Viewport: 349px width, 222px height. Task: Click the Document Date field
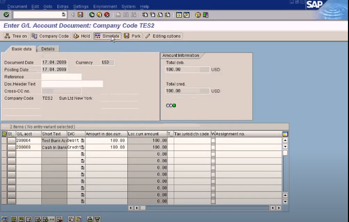54,62
